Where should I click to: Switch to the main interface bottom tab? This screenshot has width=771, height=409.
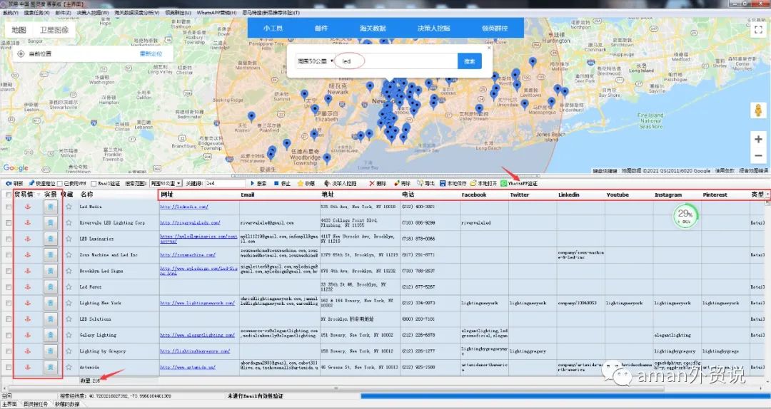[x=10, y=404]
